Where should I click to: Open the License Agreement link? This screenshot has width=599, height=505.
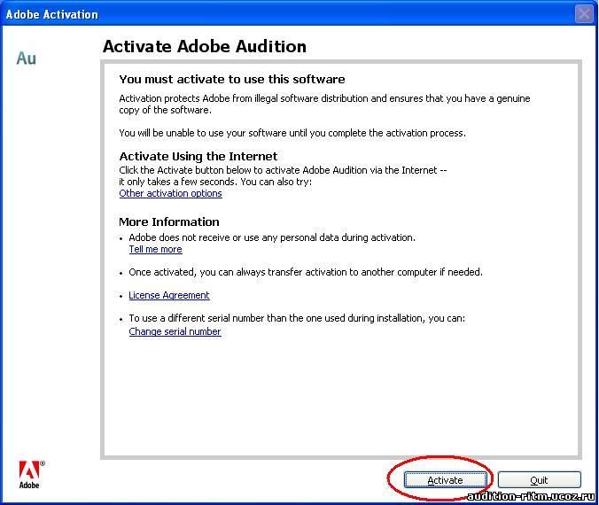coord(169,295)
